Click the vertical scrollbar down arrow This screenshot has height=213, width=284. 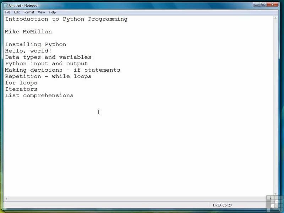click(x=275, y=194)
